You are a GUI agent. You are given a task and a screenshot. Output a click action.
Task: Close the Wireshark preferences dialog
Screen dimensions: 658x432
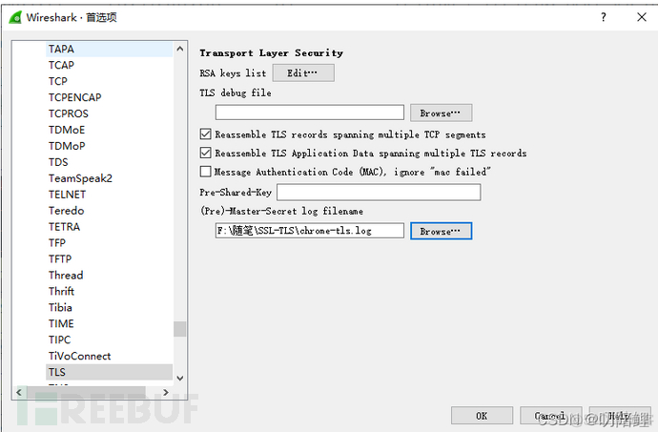tap(642, 17)
